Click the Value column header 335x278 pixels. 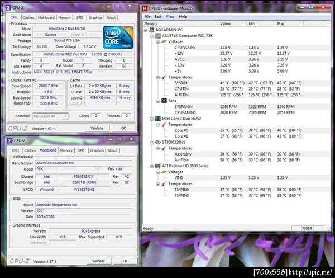click(232, 23)
